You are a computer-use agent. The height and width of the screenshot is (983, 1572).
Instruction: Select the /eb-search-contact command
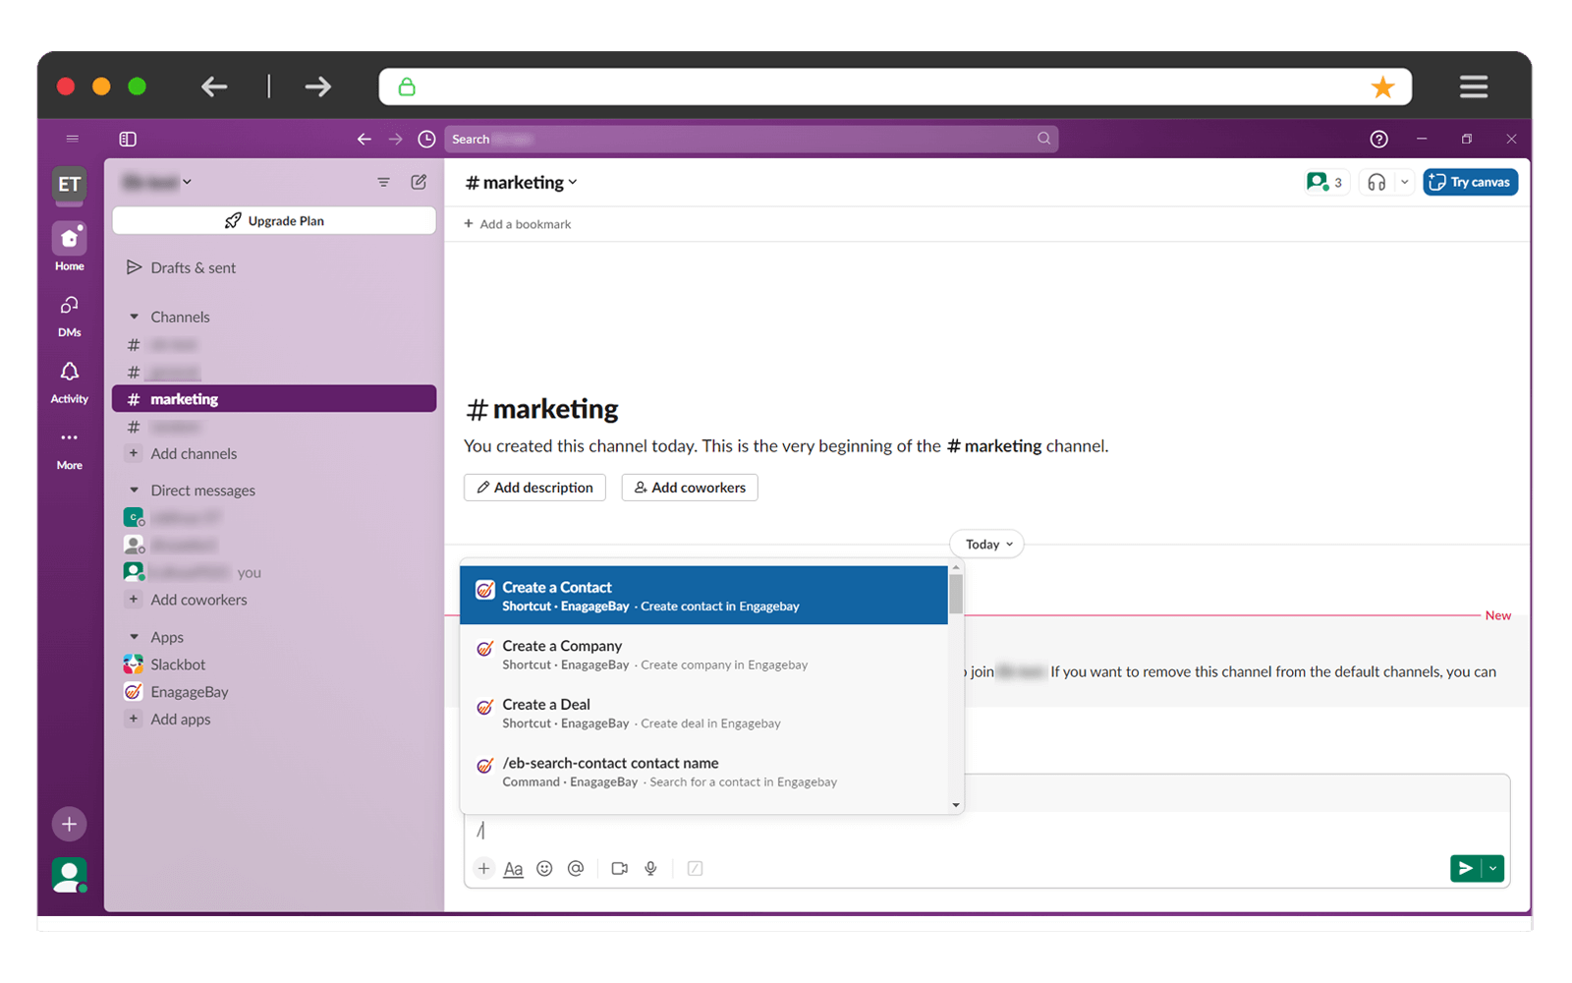(x=703, y=772)
